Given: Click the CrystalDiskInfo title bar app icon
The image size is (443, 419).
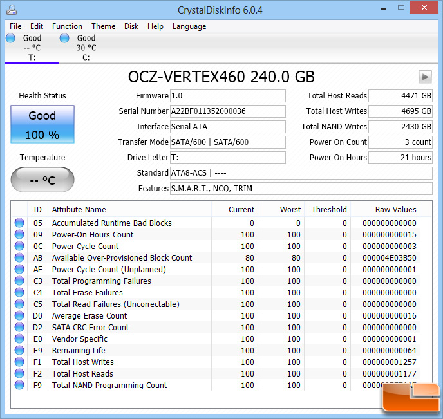Looking at the screenshot, I should coord(12,10).
